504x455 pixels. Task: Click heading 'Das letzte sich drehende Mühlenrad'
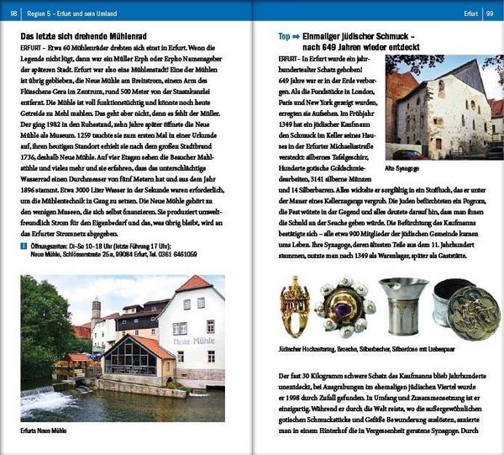[x=83, y=36]
